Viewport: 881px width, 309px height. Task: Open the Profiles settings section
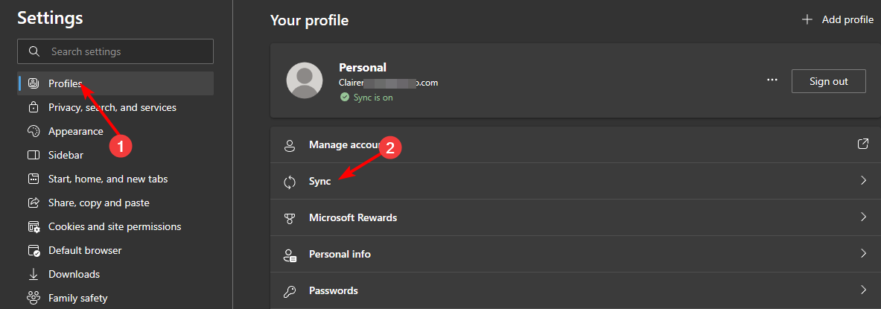(x=115, y=83)
